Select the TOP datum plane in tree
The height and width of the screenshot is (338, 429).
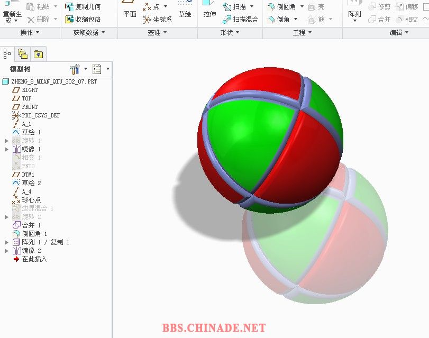coord(22,98)
